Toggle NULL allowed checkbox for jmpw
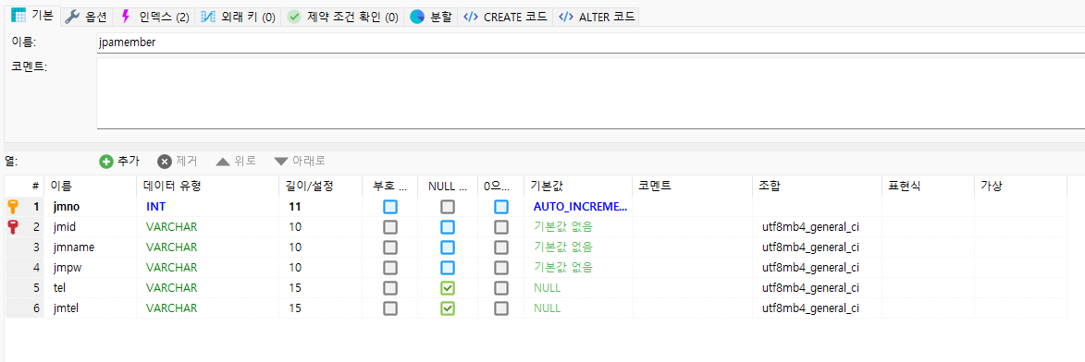Viewport: 1085px width, 362px height. [448, 268]
